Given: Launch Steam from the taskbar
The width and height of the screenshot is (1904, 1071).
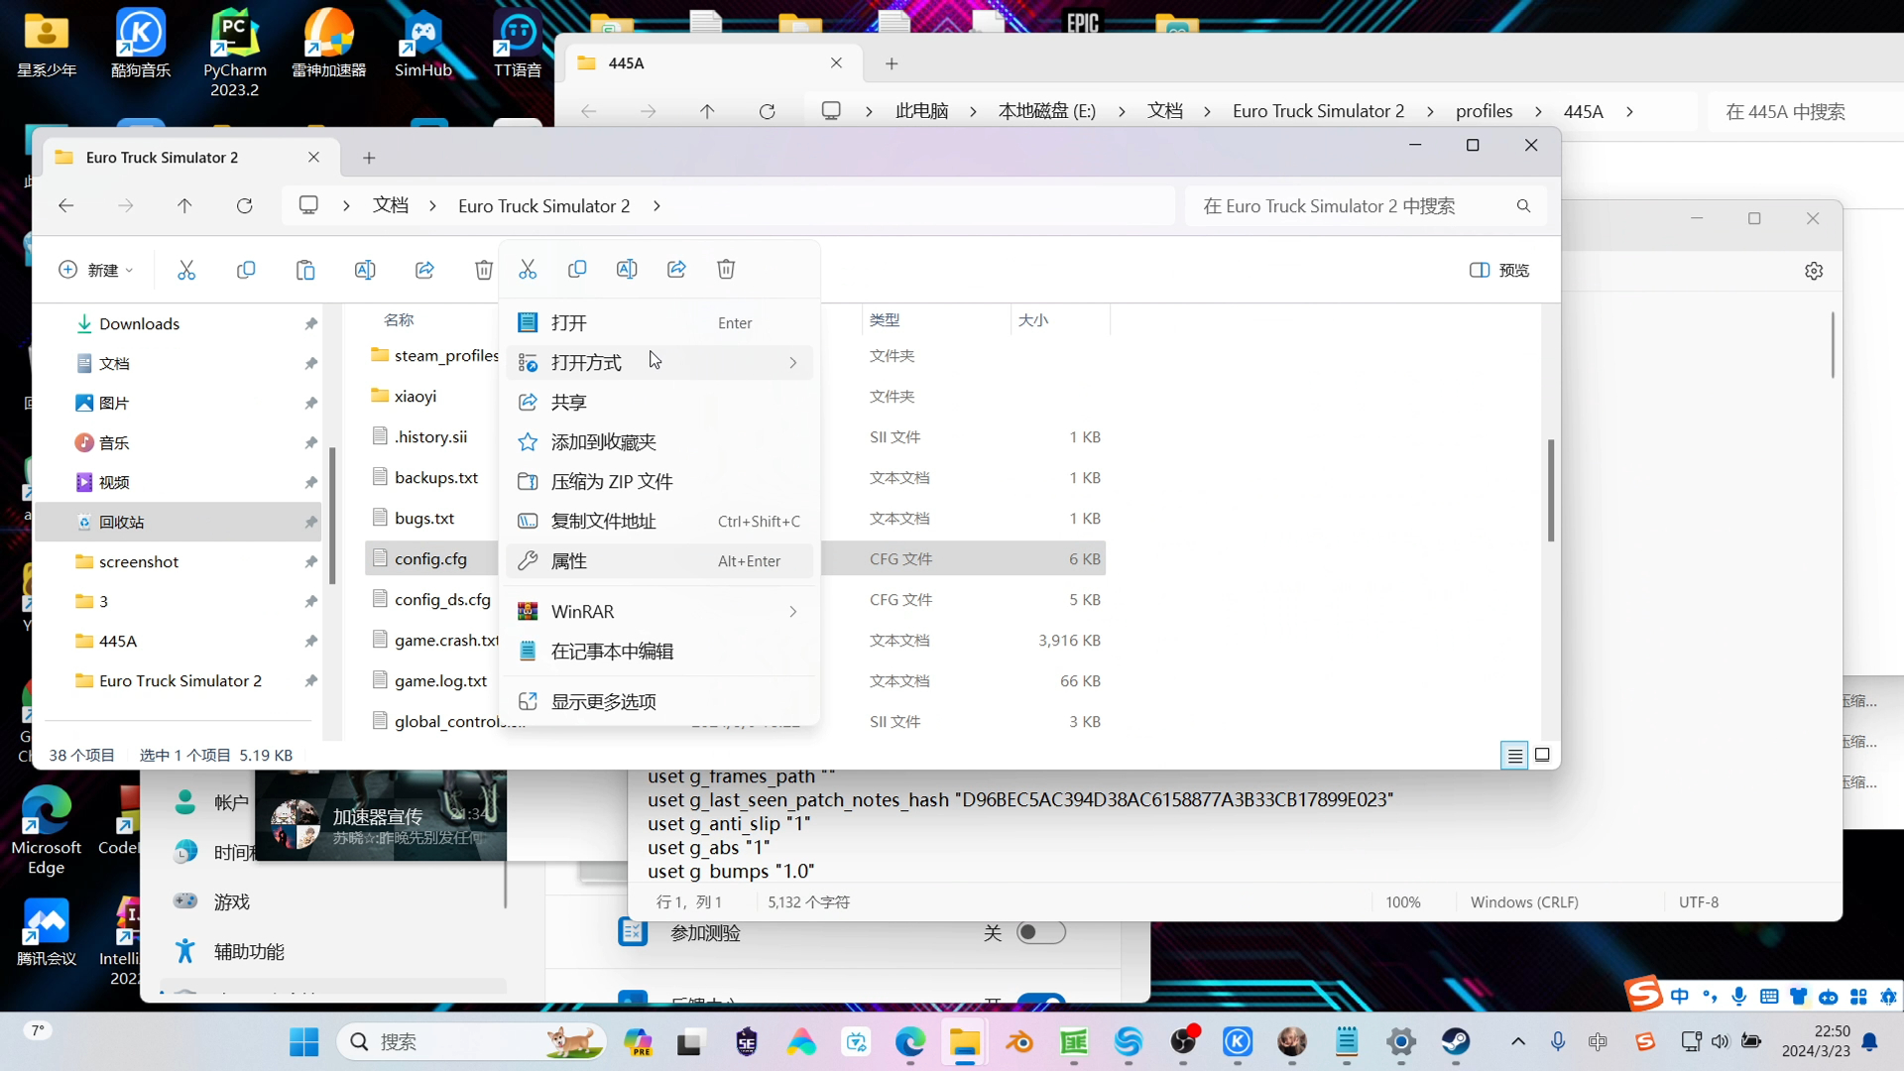Looking at the screenshot, I should [1455, 1042].
